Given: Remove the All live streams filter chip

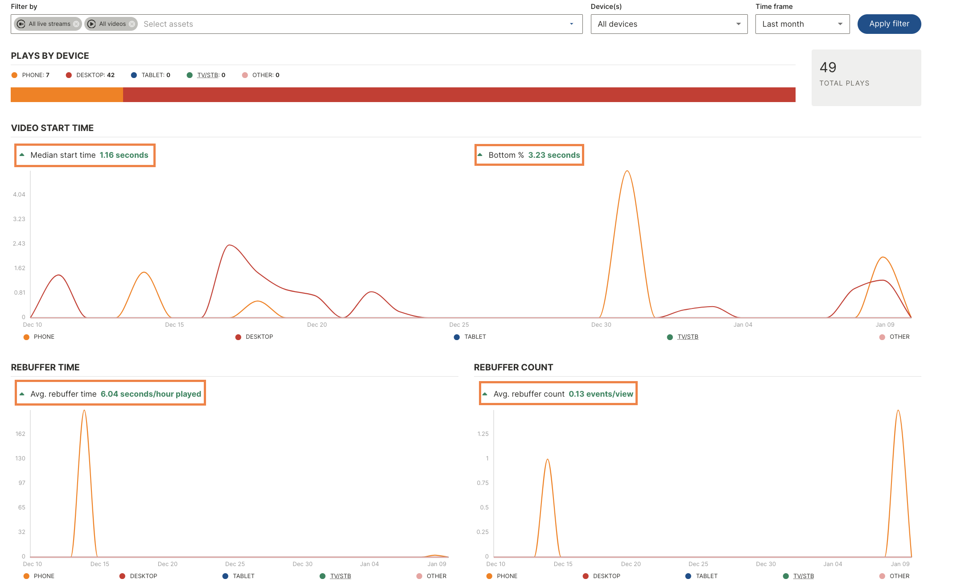Looking at the screenshot, I should coord(76,24).
